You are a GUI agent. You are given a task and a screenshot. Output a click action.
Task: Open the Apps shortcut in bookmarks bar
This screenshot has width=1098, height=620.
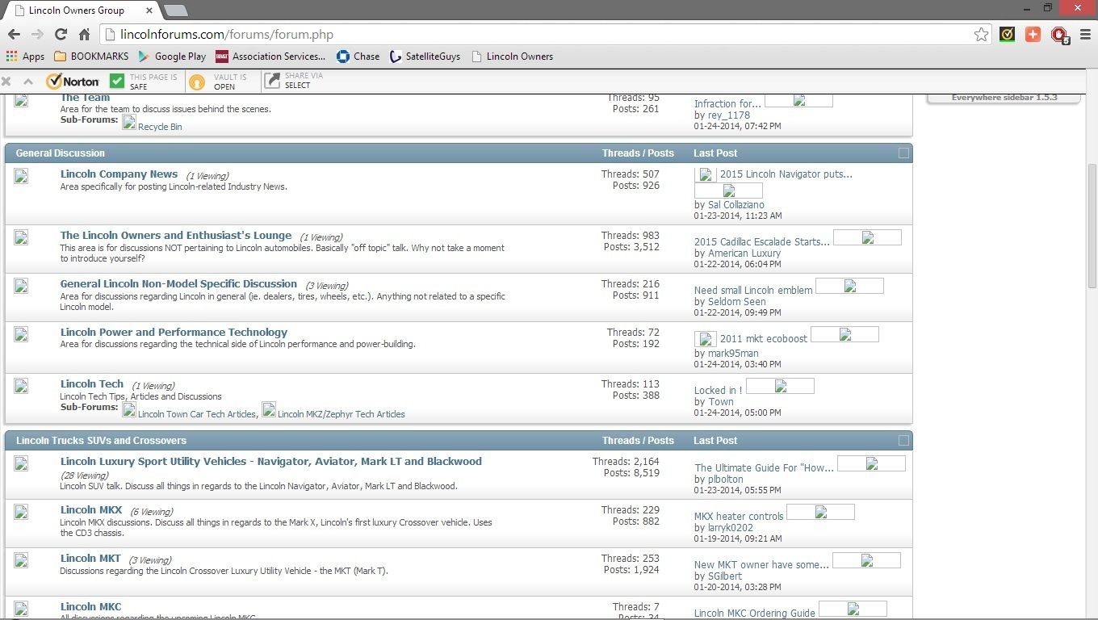click(x=25, y=57)
